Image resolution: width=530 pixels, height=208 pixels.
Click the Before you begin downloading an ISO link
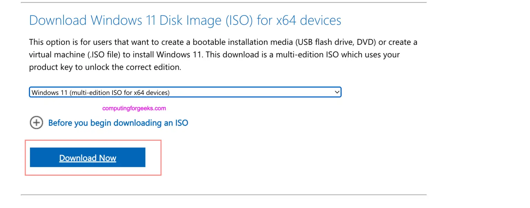click(x=118, y=123)
